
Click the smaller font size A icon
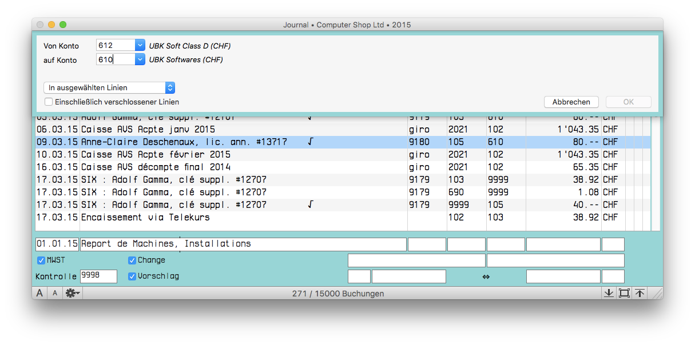55,293
